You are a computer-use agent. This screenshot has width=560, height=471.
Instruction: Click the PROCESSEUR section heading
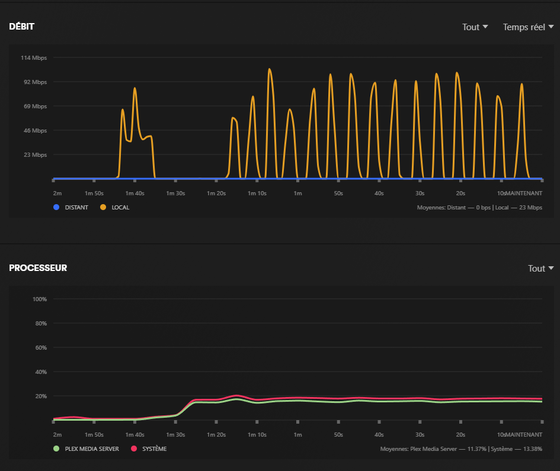[x=38, y=269]
